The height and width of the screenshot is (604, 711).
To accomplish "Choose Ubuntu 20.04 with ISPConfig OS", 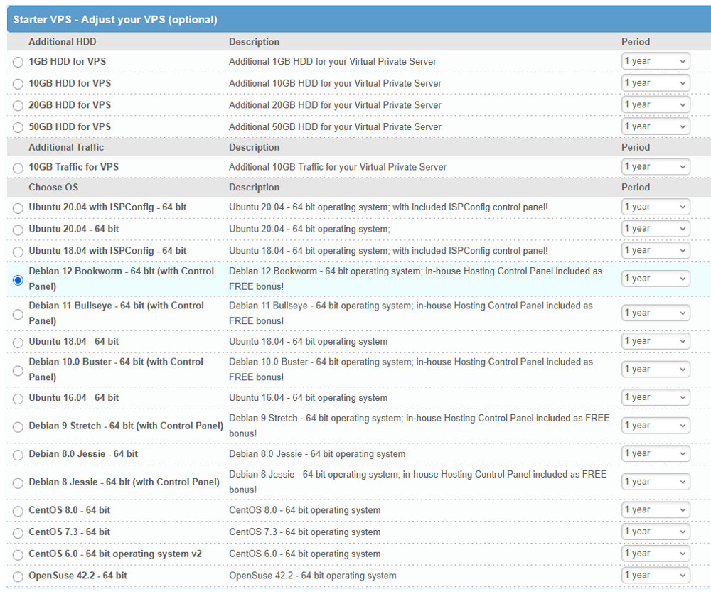I will click(18, 207).
